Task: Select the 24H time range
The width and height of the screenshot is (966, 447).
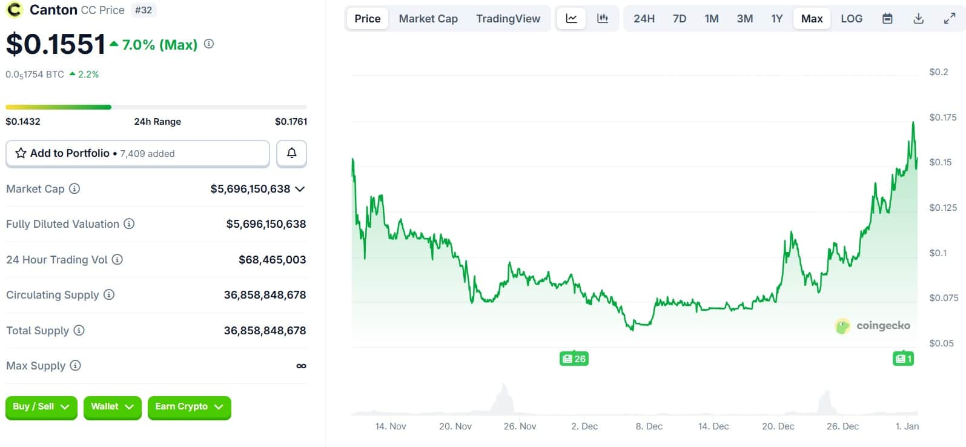Action: click(644, 19)
